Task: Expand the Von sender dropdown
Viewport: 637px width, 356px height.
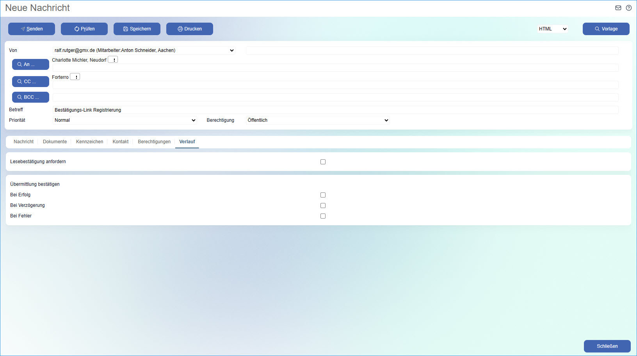Action: (x=144, y=50)
